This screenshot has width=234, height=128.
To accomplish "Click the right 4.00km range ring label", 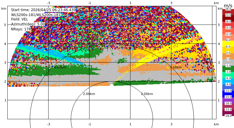I will coord(176,67).
